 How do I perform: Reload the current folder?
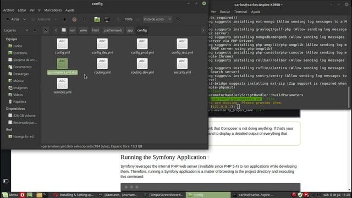click(84, 20)
